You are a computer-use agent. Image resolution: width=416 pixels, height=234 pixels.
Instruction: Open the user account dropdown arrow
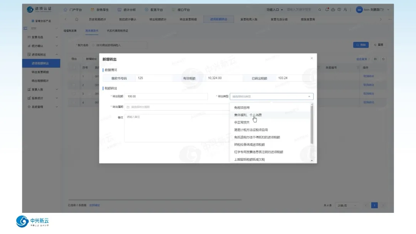click(388, 10)
